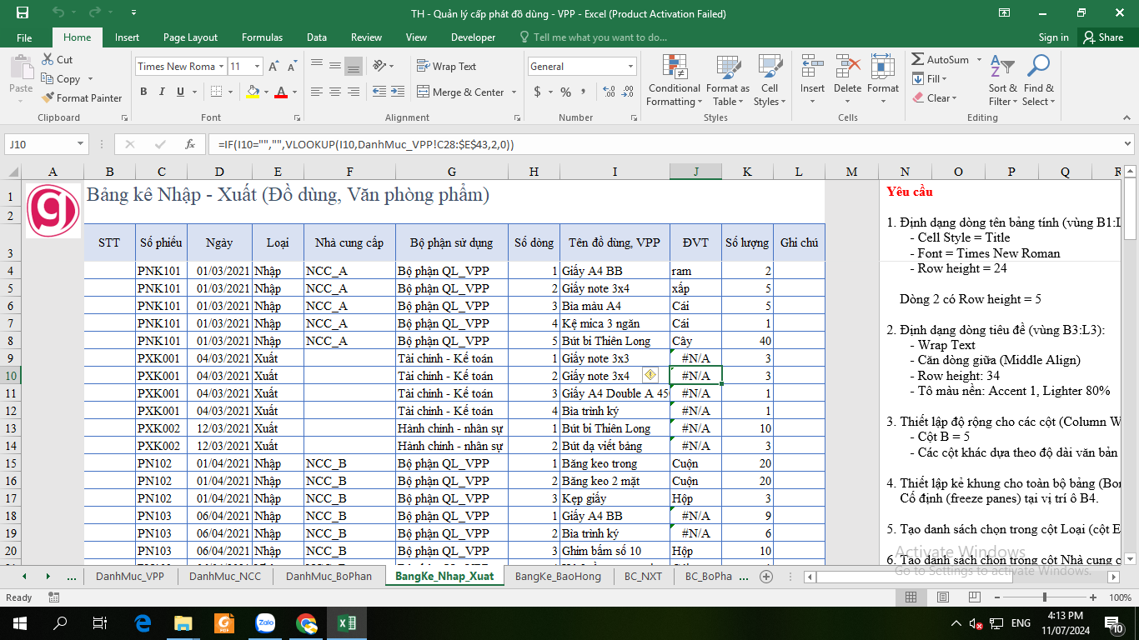The image size is (1139, 640).
Task: Click the Undo arrow icon
Action: (58, 13)
